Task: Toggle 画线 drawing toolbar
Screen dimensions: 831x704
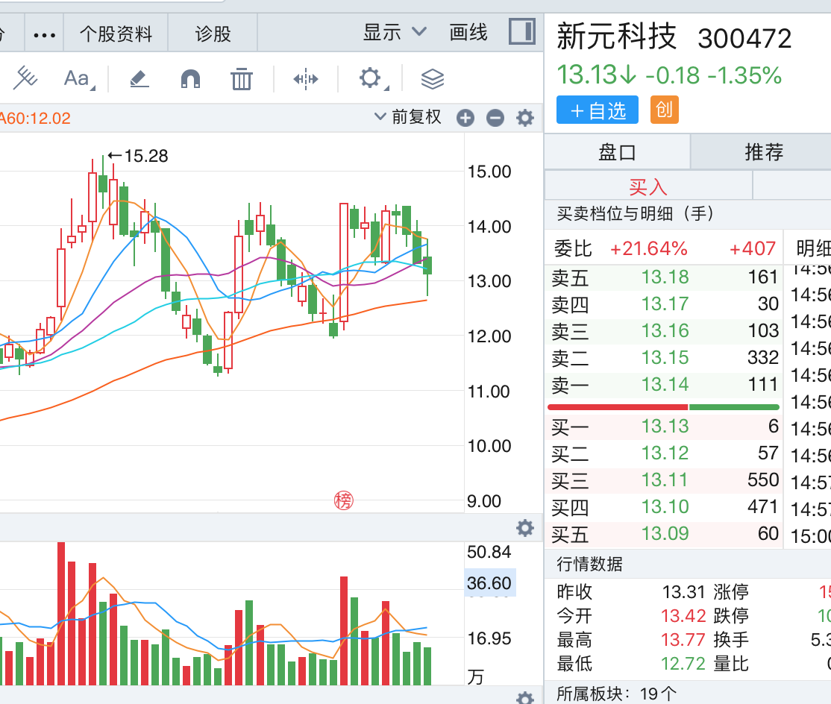Action: tap(468, 32)
